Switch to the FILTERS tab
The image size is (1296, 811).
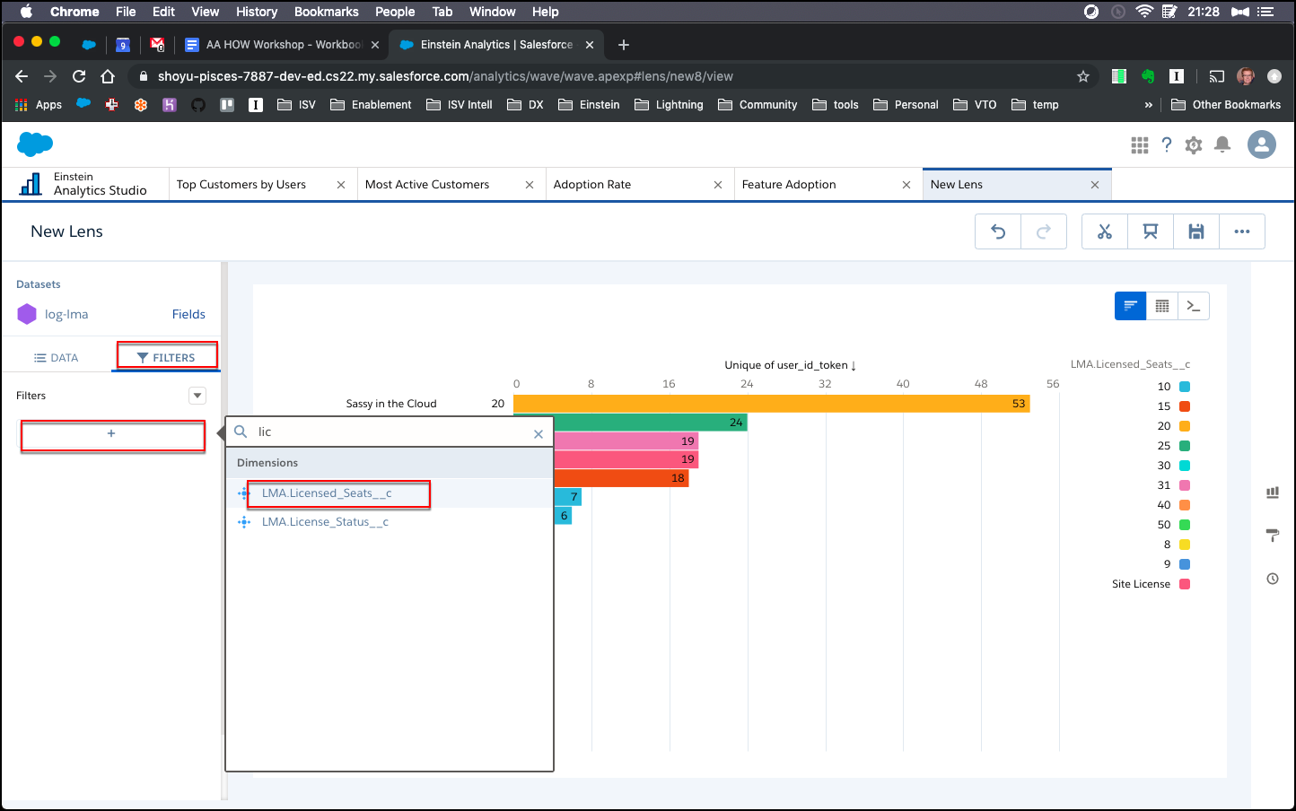(x=166, y=358)
